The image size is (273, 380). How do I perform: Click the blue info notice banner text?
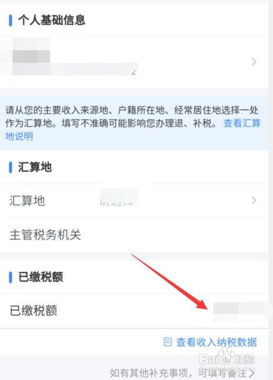coord(133,123)
